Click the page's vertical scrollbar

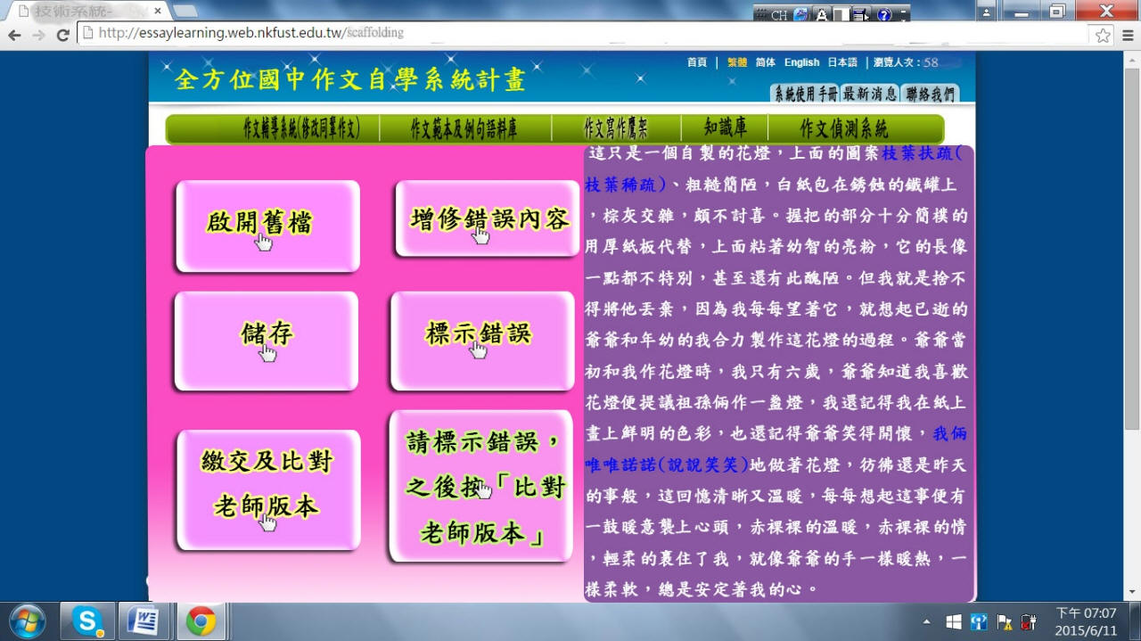point(1132,267)
